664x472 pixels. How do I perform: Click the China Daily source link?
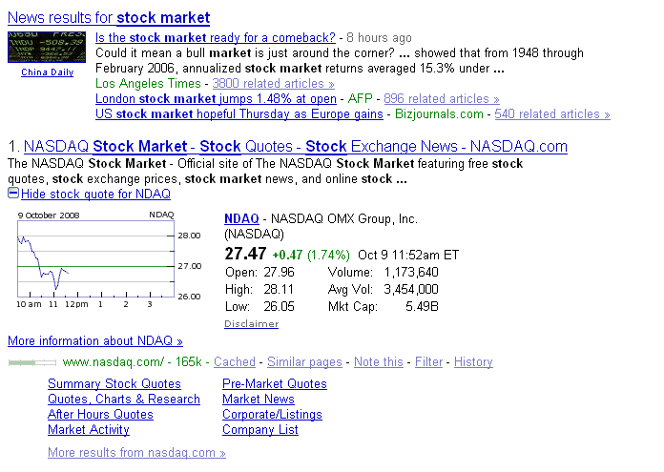click(x=47, y=72)
